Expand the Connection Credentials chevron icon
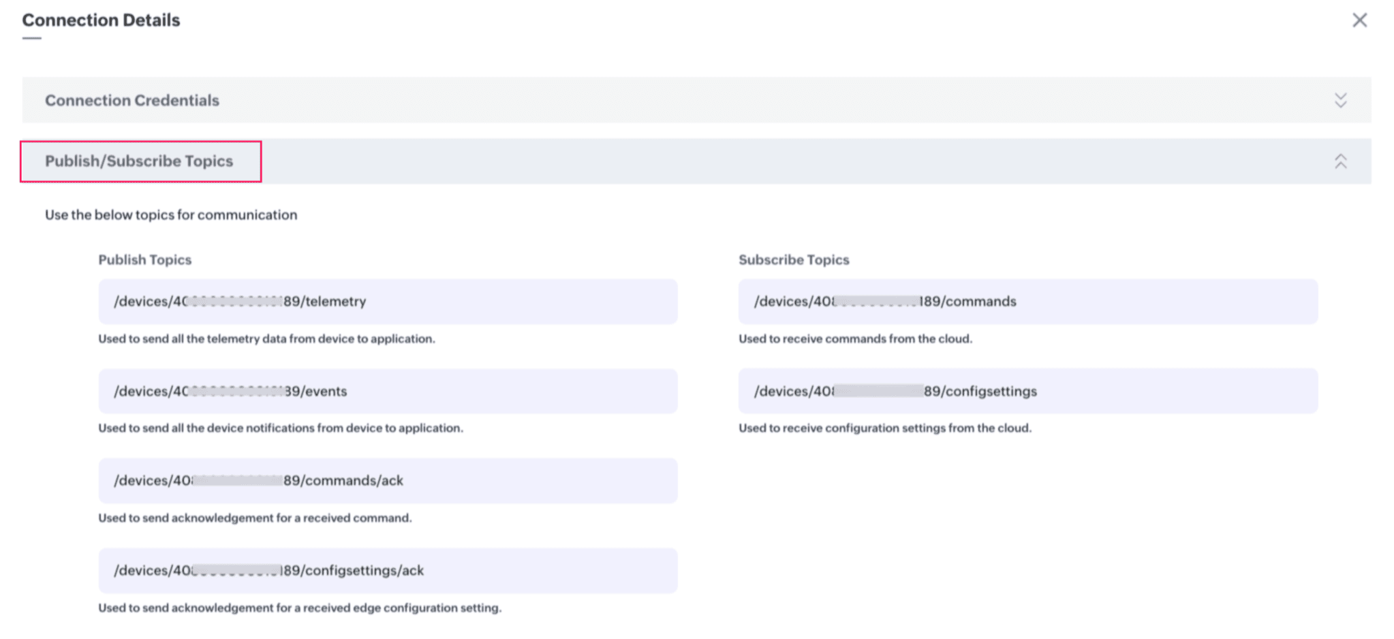The height and width of the screenshot is (639, 1394). (x=1340, y=100)
